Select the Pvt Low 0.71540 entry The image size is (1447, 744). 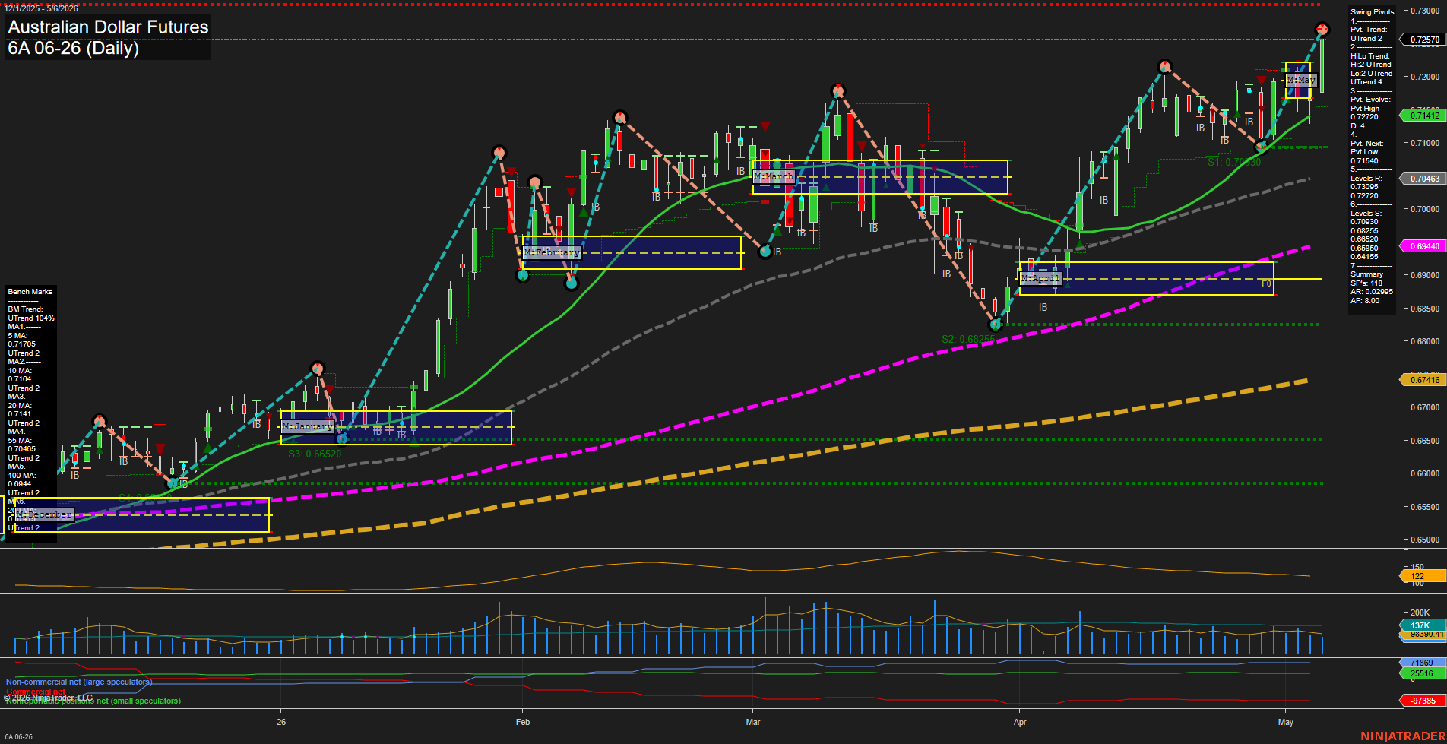[1365, 156]
